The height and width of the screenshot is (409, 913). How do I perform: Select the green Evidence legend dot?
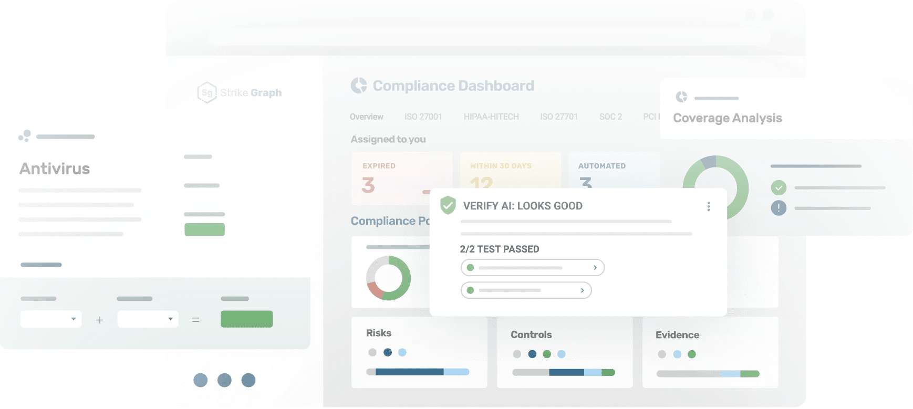point(692,354)
